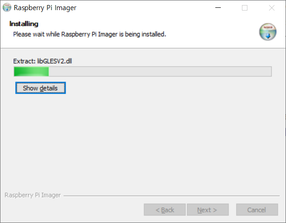Click the NSIS globe icon in header
Image resolution: width=286 pixels, height=223 pixels.
[x=268, y=32]
